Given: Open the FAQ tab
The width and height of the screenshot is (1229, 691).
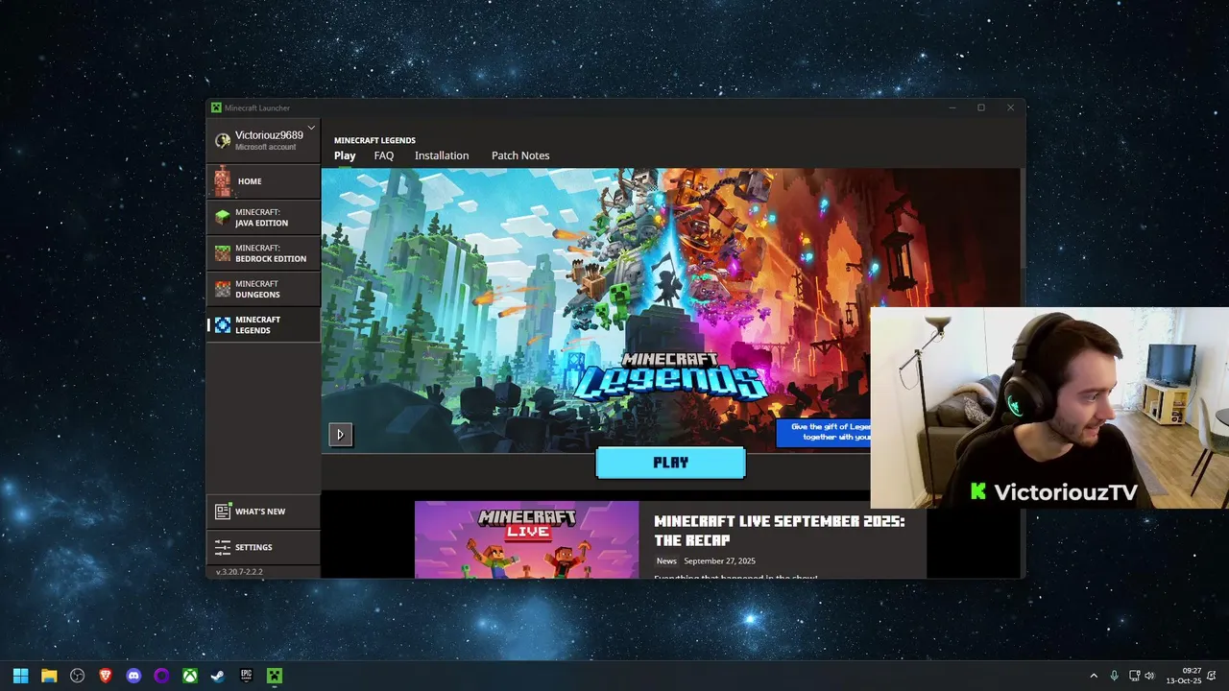Looking at the screenshot, I should pos(384,155).
